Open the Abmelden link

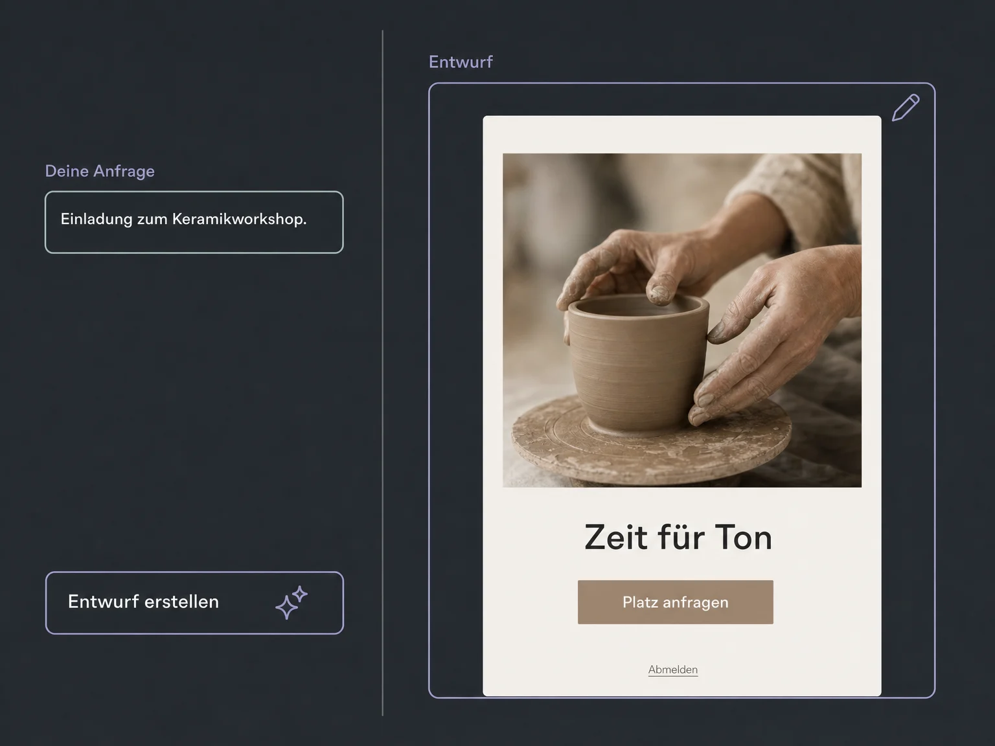point(673,670)
